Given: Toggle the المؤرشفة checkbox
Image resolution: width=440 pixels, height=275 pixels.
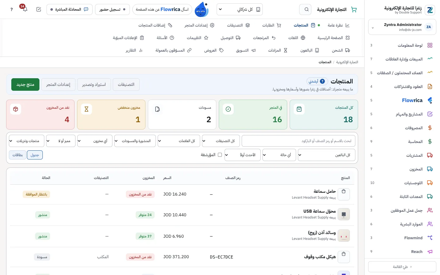Looking at the screenshot, I should [220, 155].
